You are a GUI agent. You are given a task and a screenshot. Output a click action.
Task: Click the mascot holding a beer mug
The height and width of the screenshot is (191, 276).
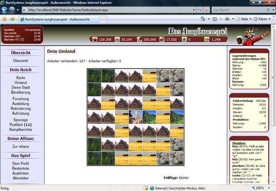click(x=253, y=36)
